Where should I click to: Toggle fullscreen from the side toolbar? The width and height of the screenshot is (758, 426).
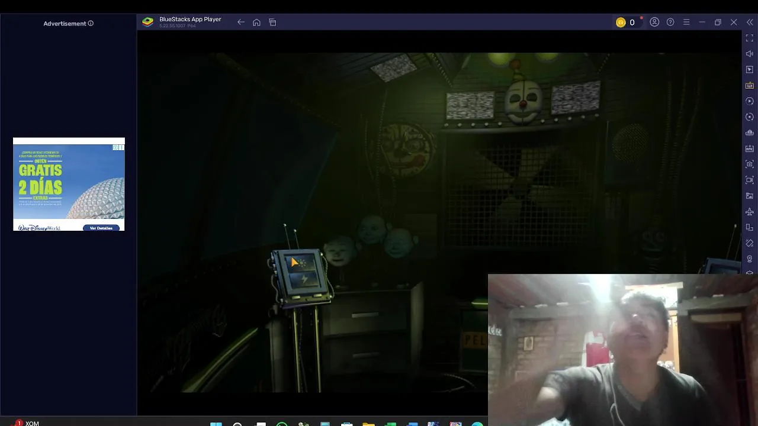click(x=750, y=38)
